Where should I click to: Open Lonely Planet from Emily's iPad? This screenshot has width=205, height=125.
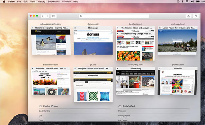(124, 116)
